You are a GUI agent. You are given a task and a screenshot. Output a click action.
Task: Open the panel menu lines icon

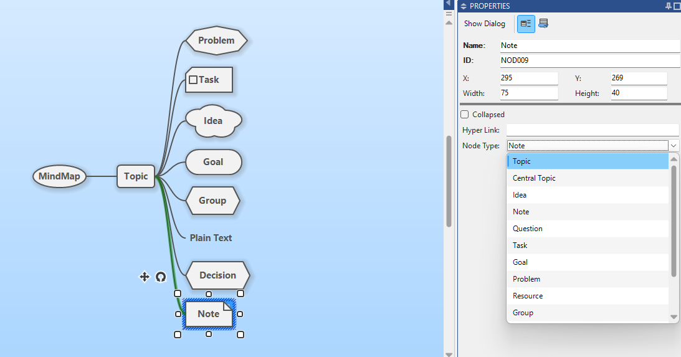click(449, 14)
